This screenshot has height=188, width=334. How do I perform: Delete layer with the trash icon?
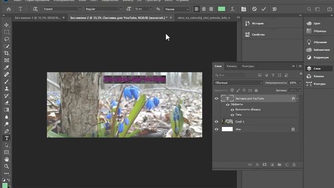pos(294,164)
